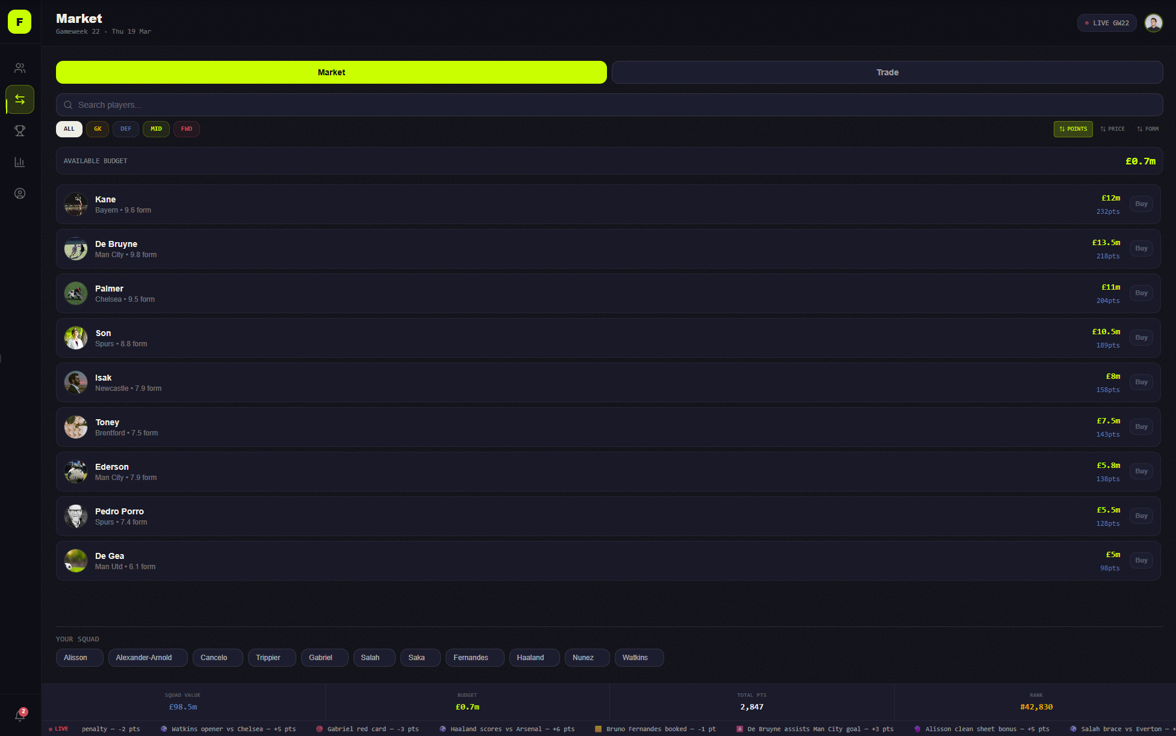Toggle the GK position filter
The height and width of the screenshot is (736, 1176).
point(98,129)
